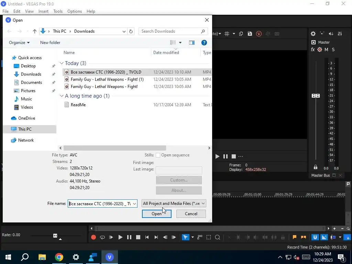Click Play From Start in the transport bar

[111, 237]
